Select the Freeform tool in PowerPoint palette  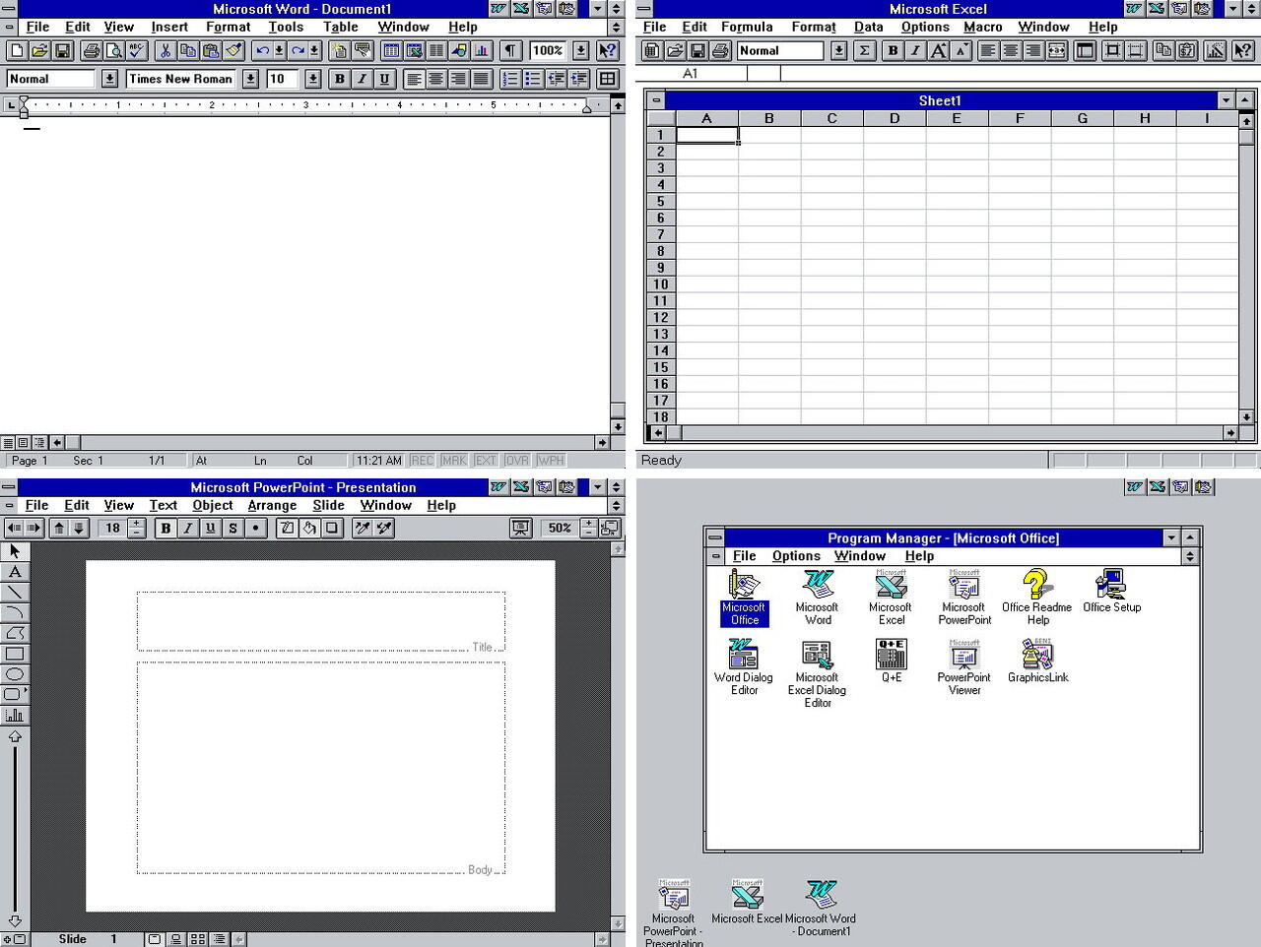(15, 634)
